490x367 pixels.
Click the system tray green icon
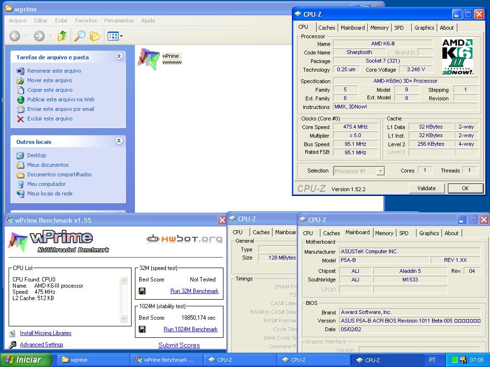[x=455, y=360]
